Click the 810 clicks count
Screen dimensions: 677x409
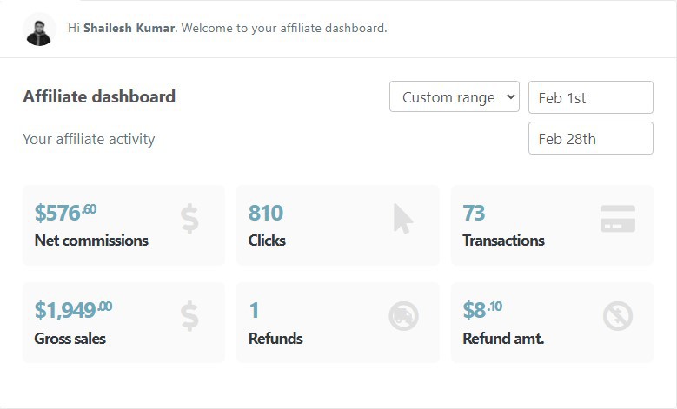click(266, 213)
